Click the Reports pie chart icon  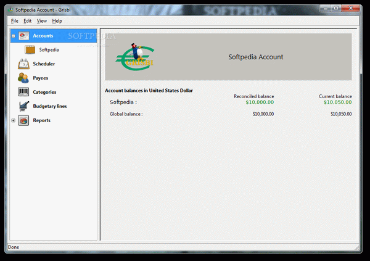23,120
